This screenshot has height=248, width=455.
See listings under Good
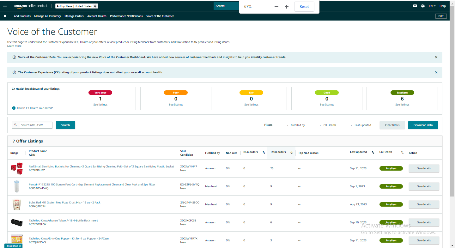tap(327, 105)
